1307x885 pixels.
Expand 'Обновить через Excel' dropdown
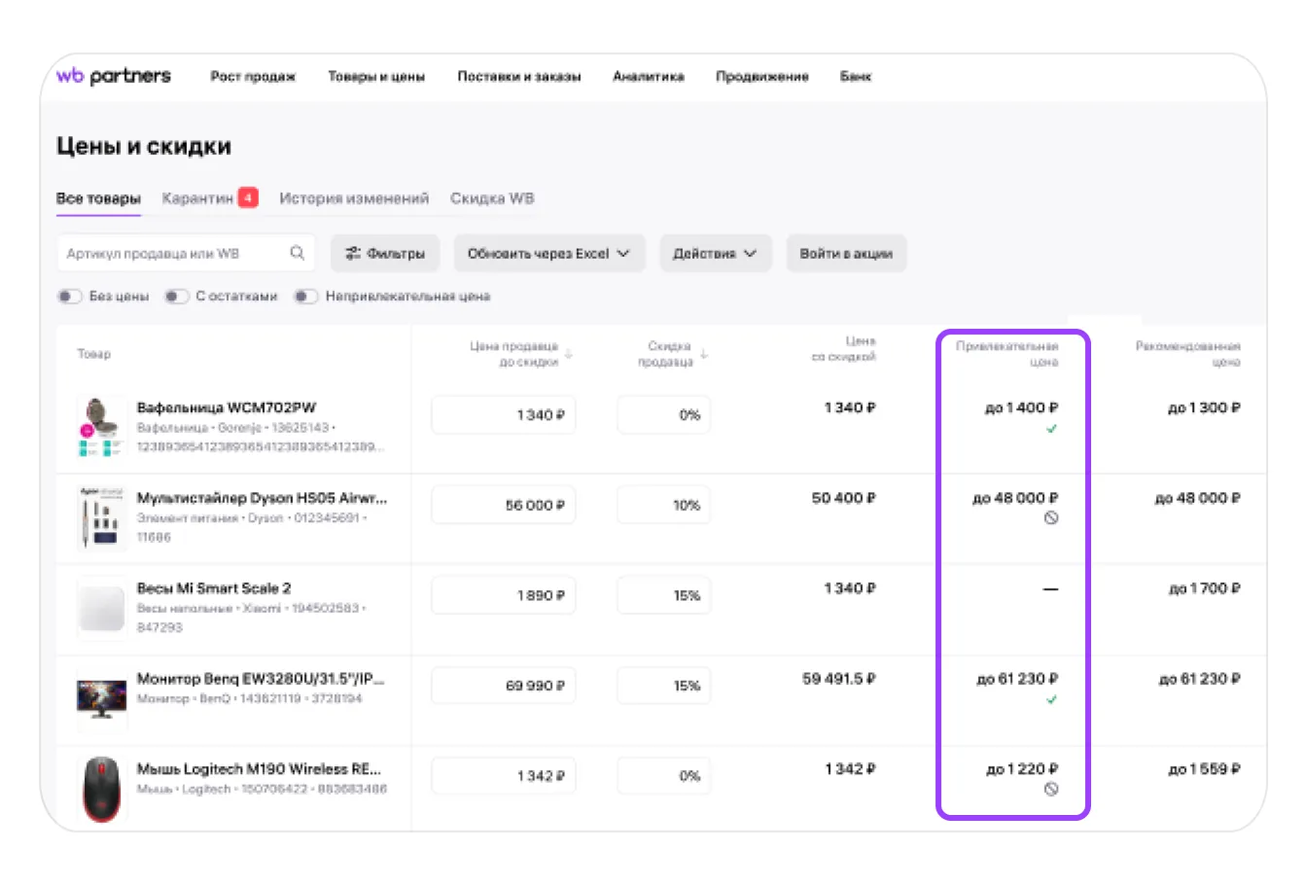coord(548,254)
